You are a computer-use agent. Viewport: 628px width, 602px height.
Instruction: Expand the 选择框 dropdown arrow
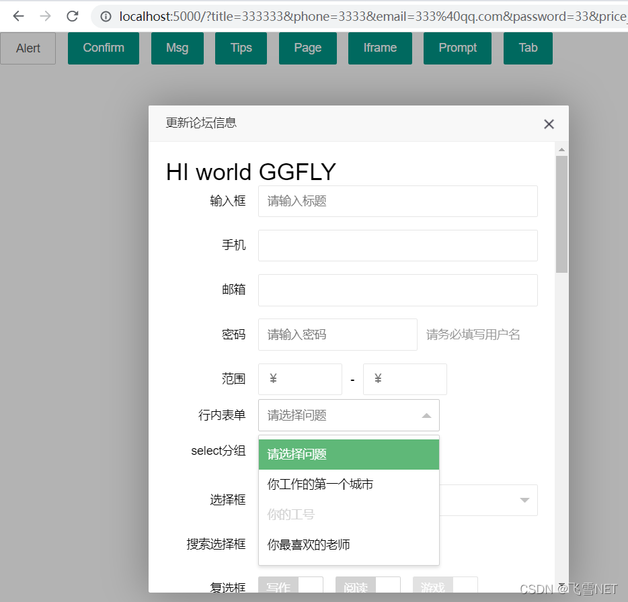pos(524,500)
